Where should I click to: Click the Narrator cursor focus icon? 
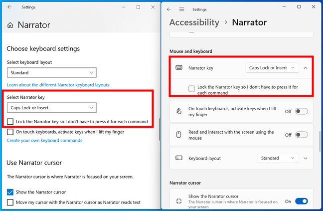[x=179, y=201]
